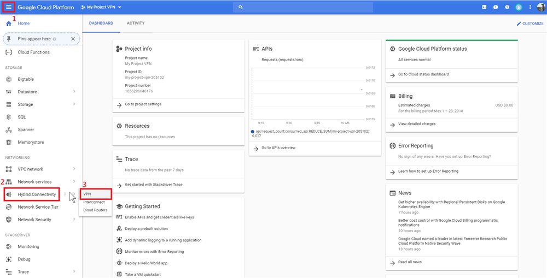Select the Bigtable icon
Viewport: 547px width, 278px height.
coord(9,79)
